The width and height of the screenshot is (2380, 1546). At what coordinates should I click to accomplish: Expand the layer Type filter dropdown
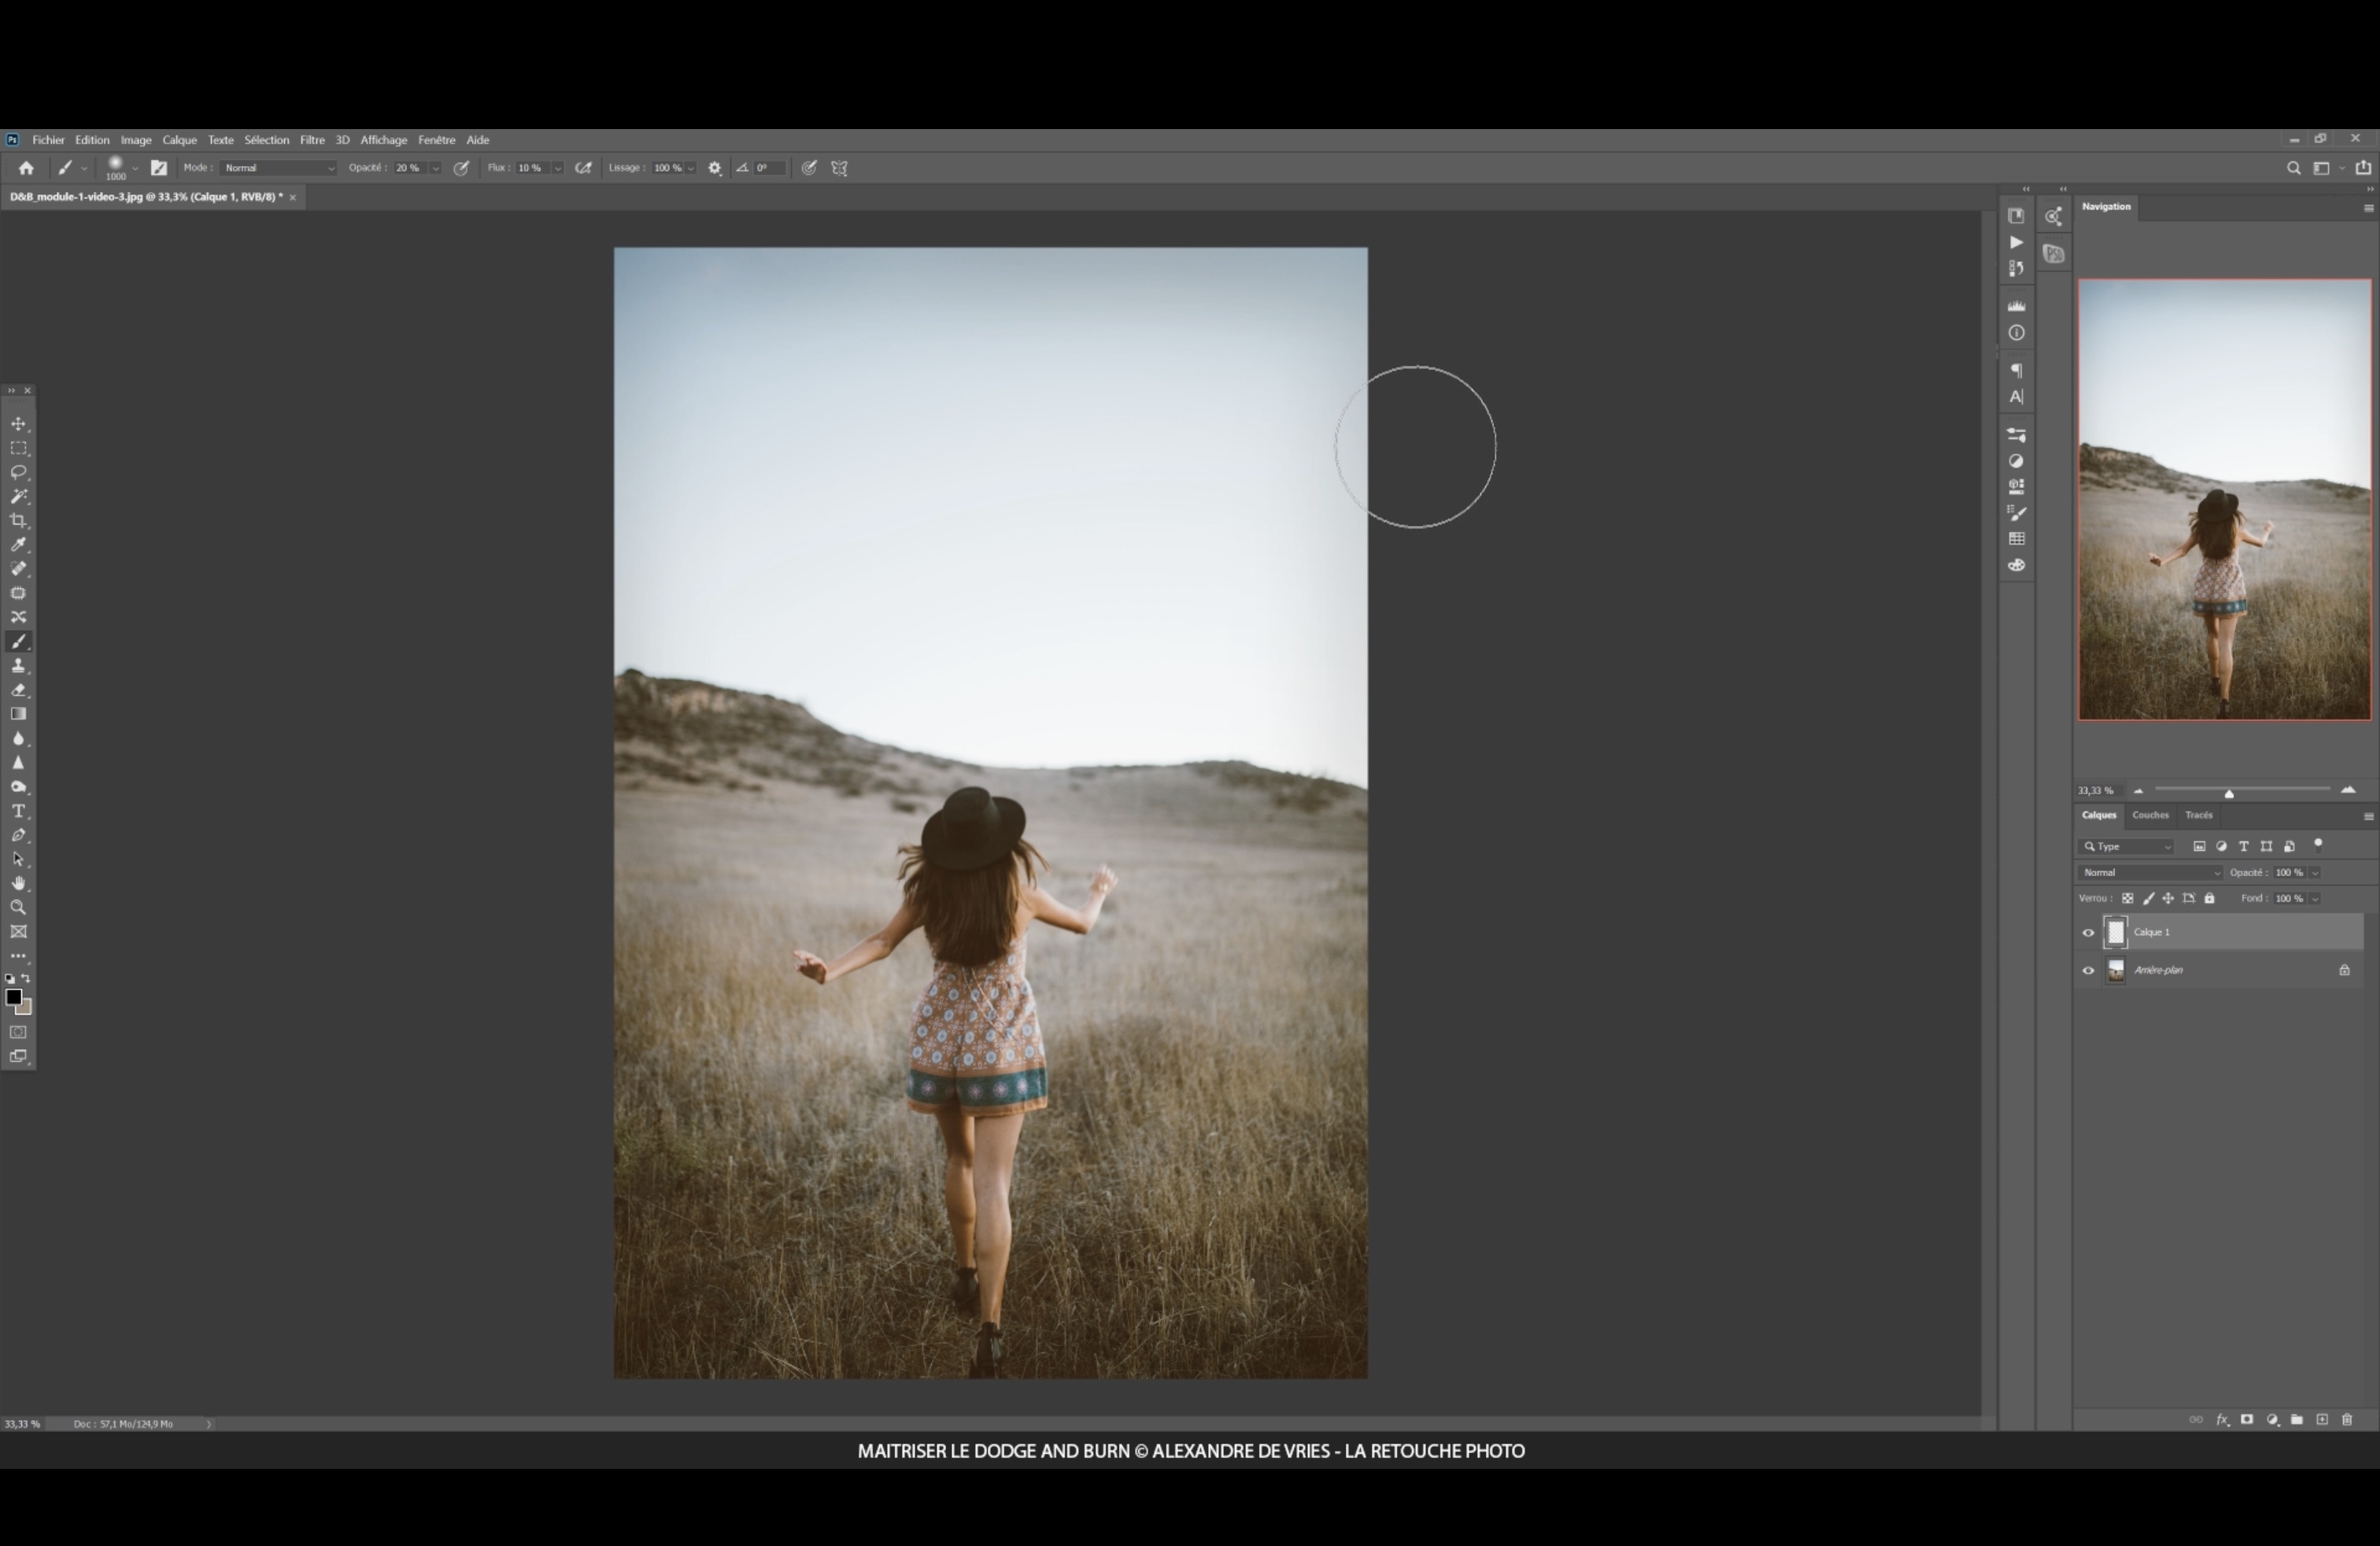[x=2127, y=847]
